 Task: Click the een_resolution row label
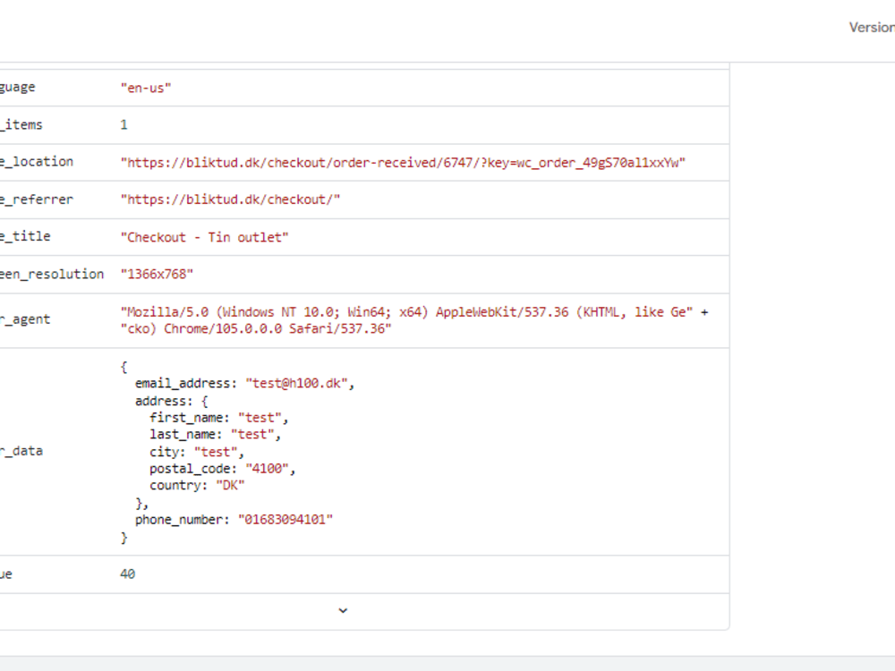[x=52, y=274]
